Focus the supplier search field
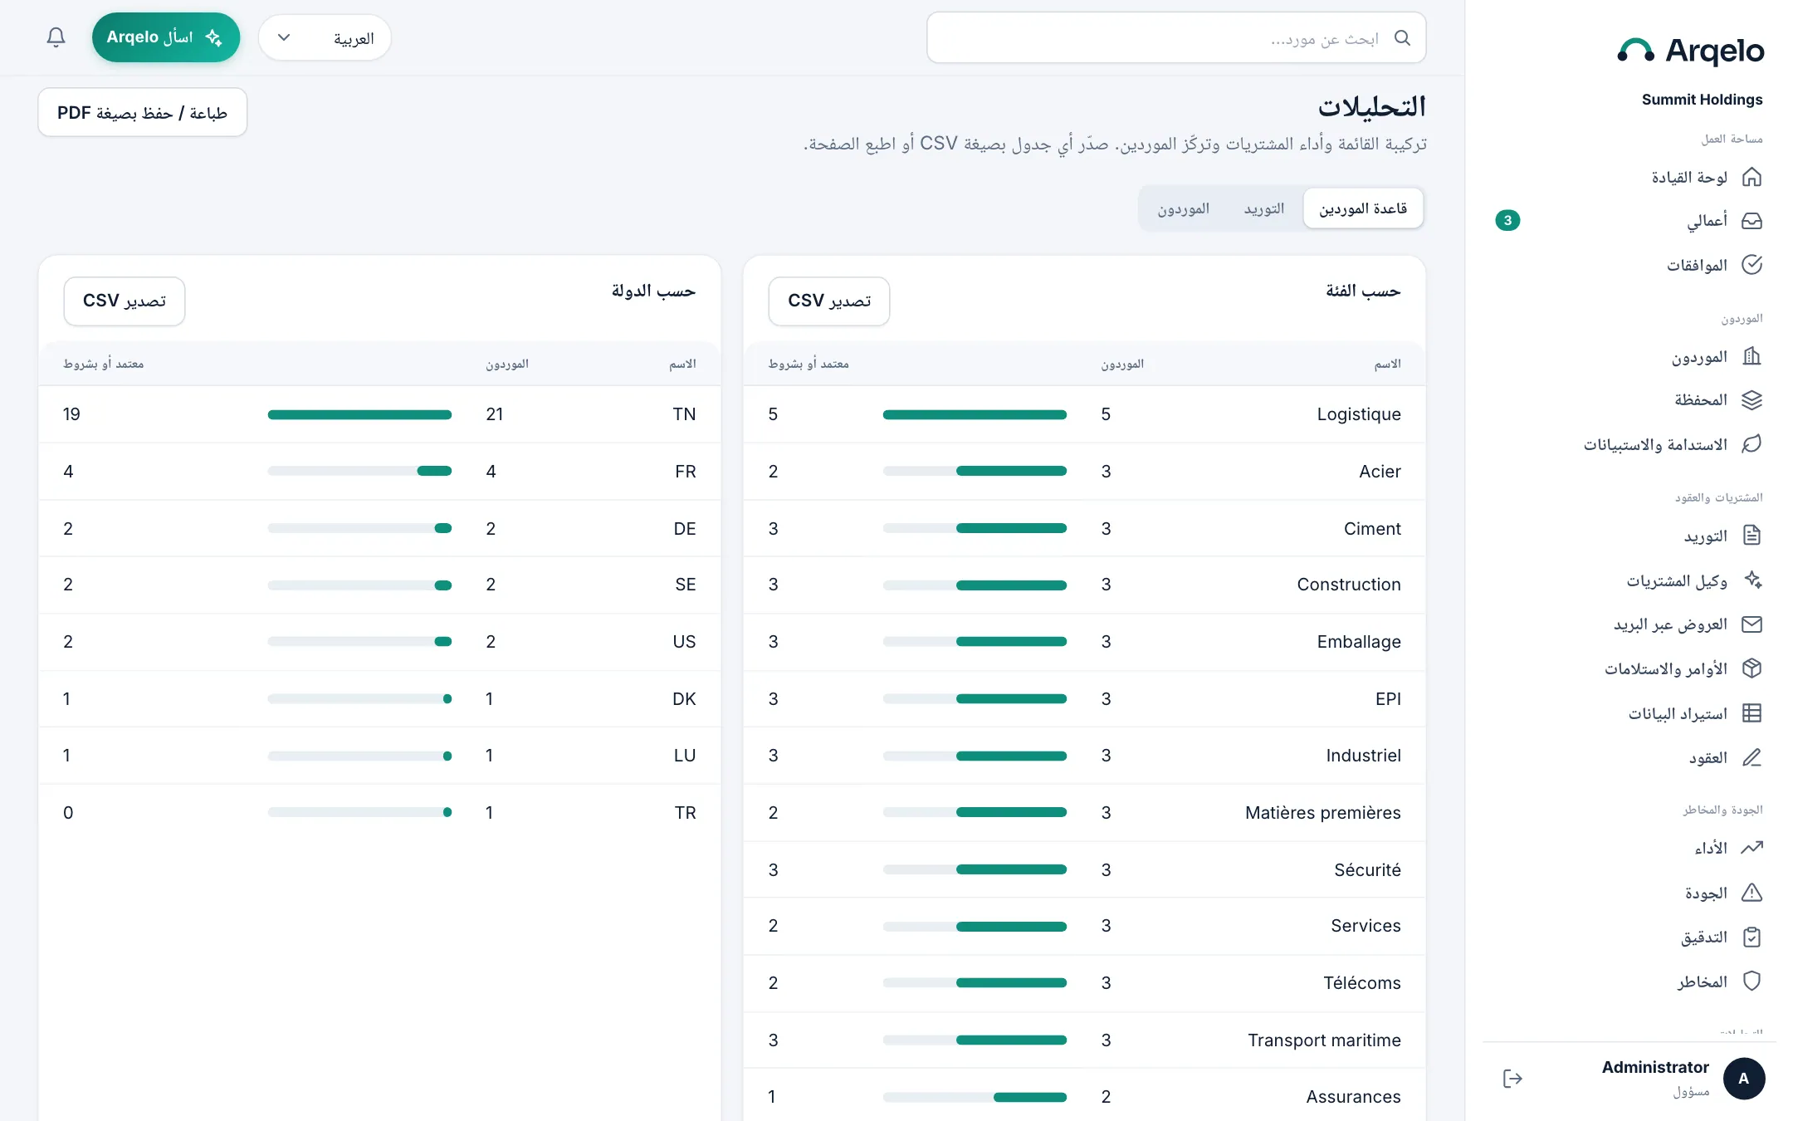1793x1121 pixels. (1176, 38)
